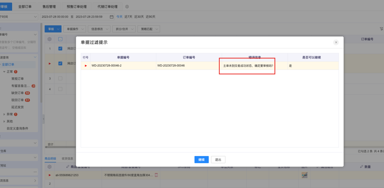
Task: Open the 代销订单处理 tab
Action: 108,7
